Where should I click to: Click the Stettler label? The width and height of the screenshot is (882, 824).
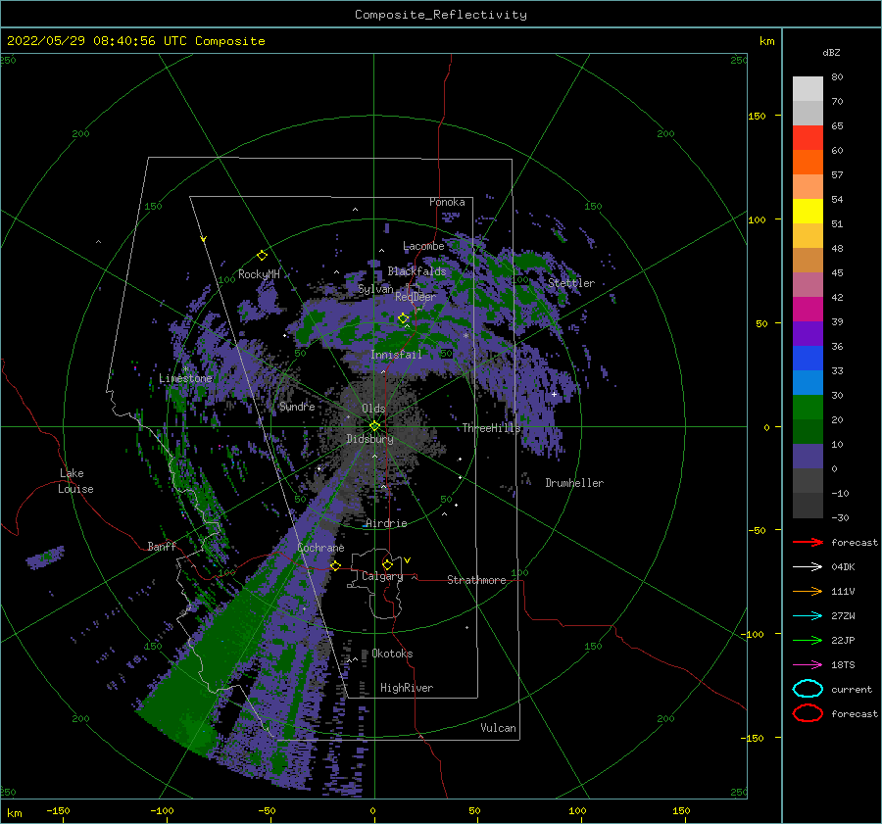(571, 283)
